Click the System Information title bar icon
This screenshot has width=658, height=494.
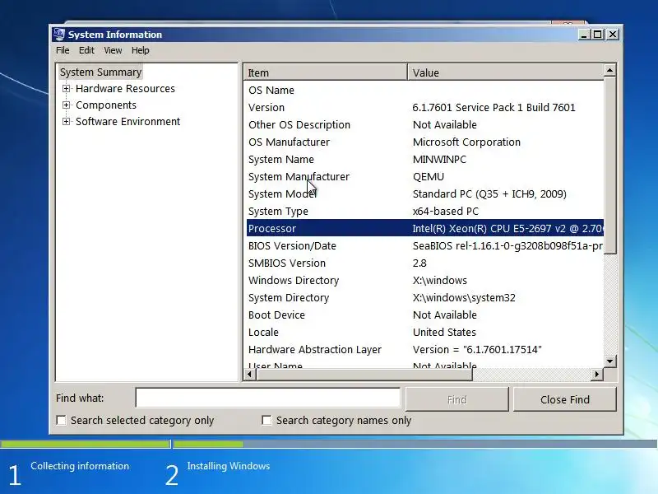tap(59, 35)
